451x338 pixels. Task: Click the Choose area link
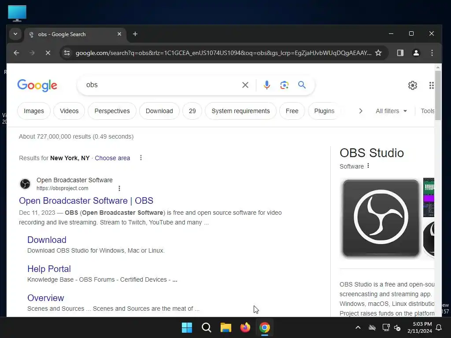pyautogui.click(x=112, y=158)
